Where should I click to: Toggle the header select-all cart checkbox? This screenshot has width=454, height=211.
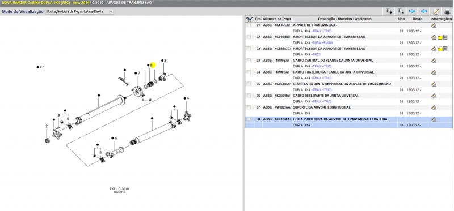[249, 19]
